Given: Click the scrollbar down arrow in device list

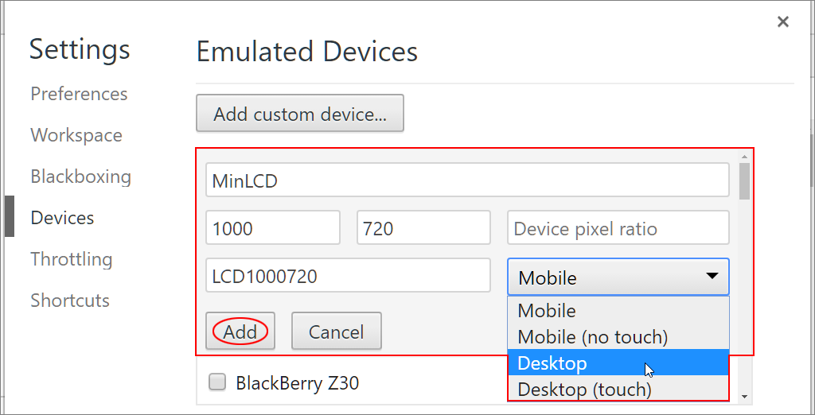Looking at the screenshot, I should point(744,397).
